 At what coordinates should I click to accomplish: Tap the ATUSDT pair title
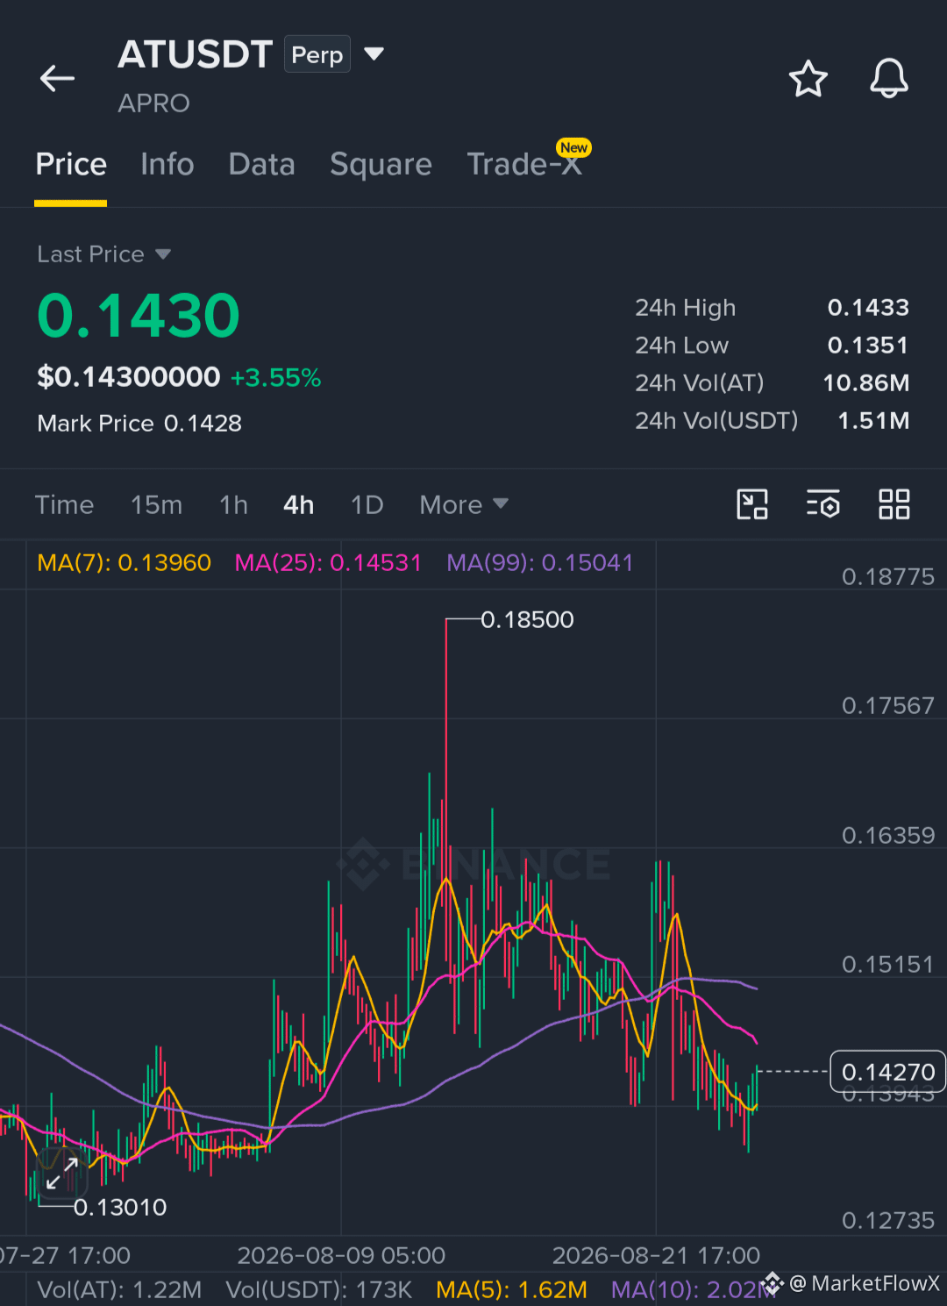pos(195,54)
